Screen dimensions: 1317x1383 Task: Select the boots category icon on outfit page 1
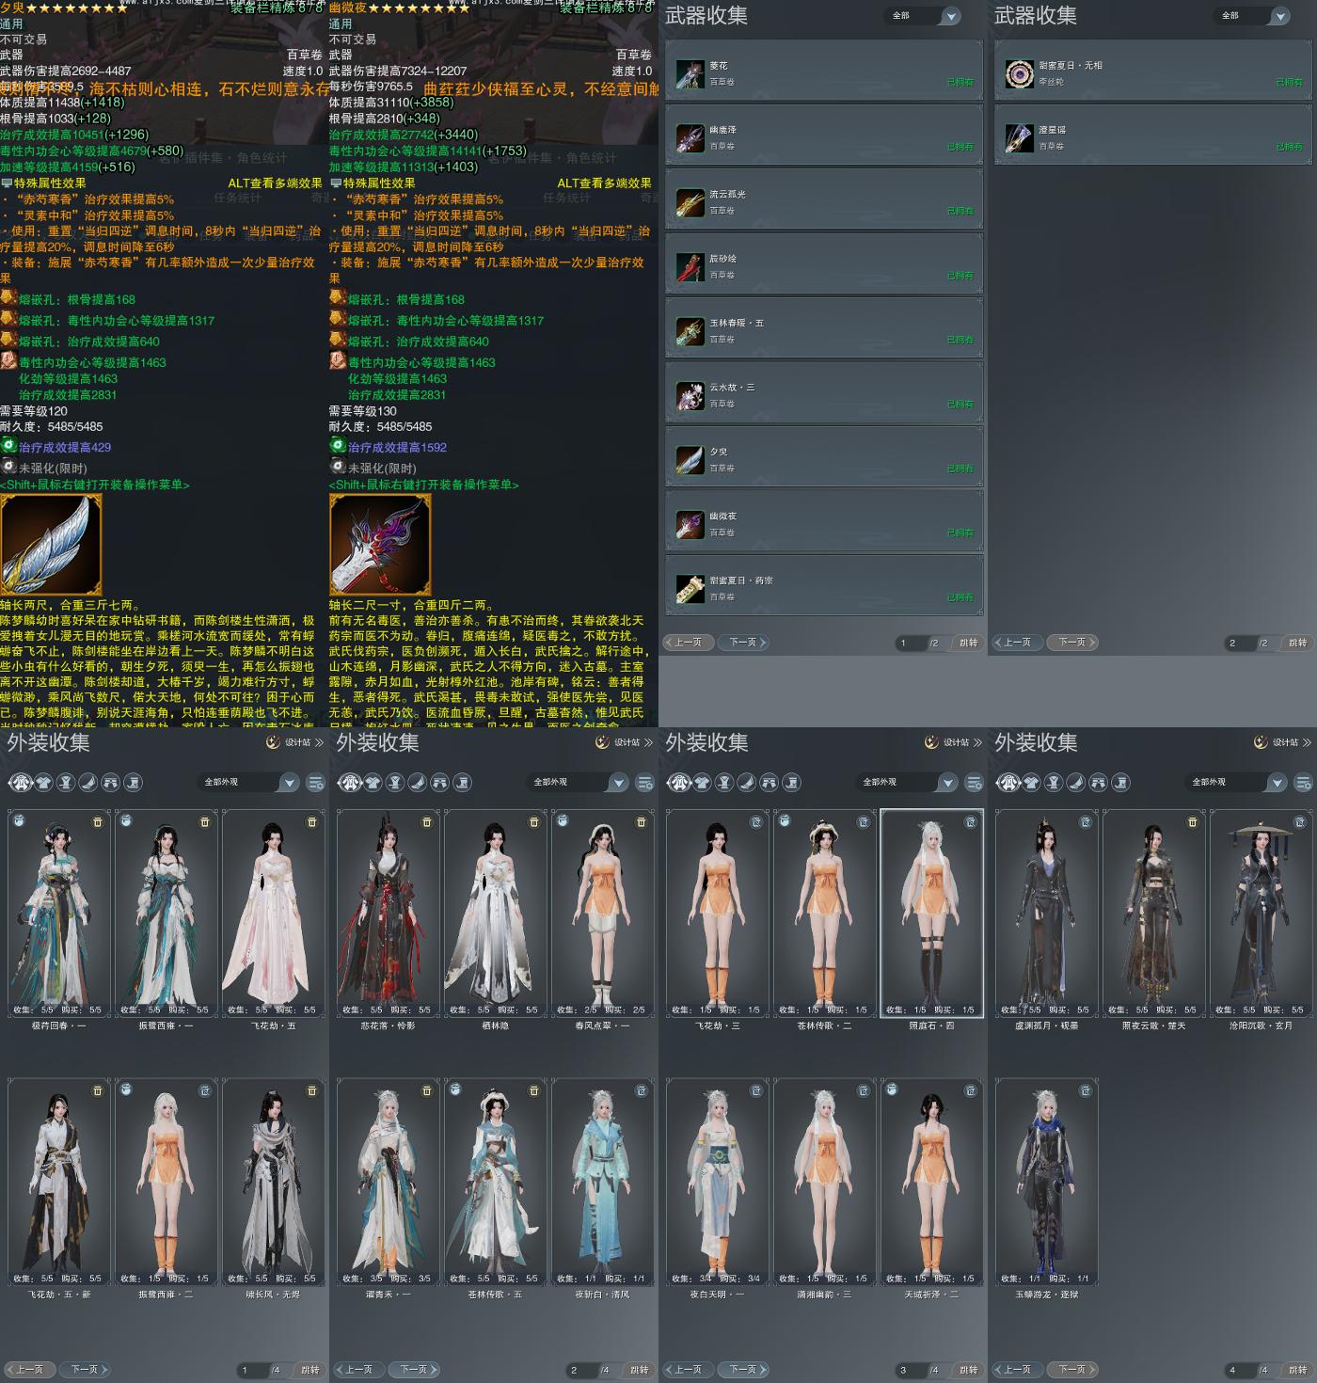pos(134,782)
